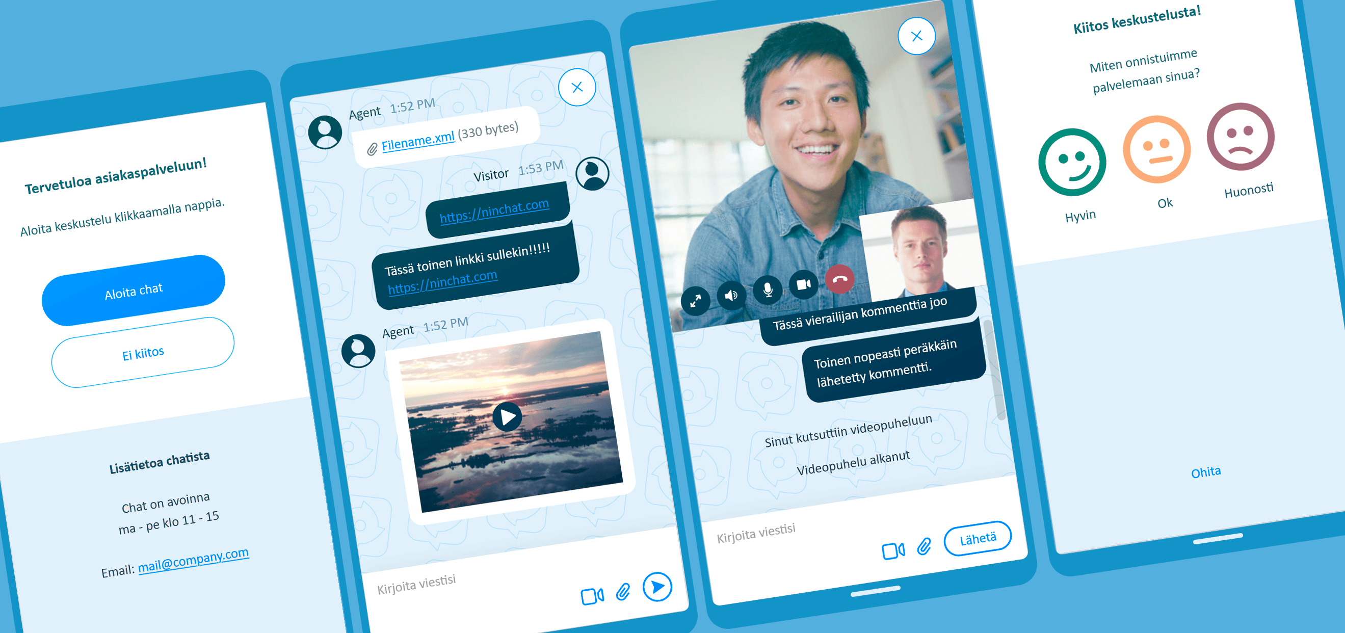Start chat with Aloita chat button
Screen dimensions: 1345x633
134,291
